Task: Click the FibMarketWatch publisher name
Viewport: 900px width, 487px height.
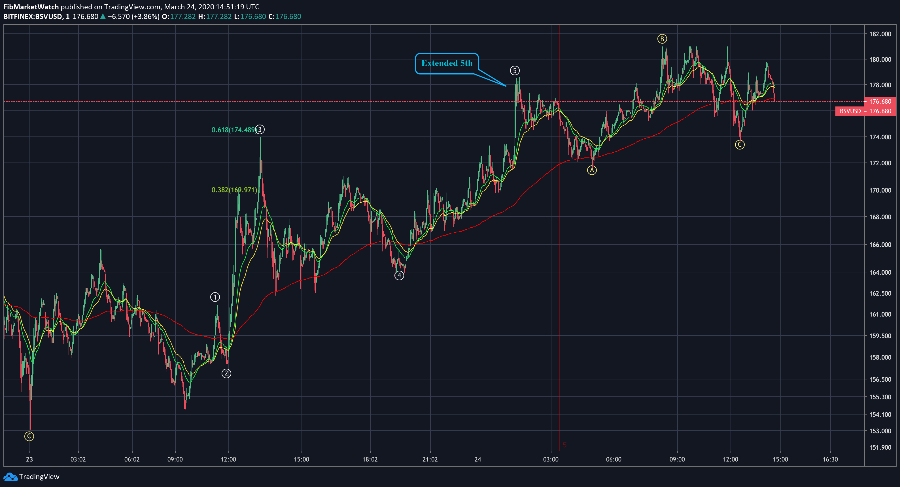Action: pyautogui.click(x=31, y=7)
